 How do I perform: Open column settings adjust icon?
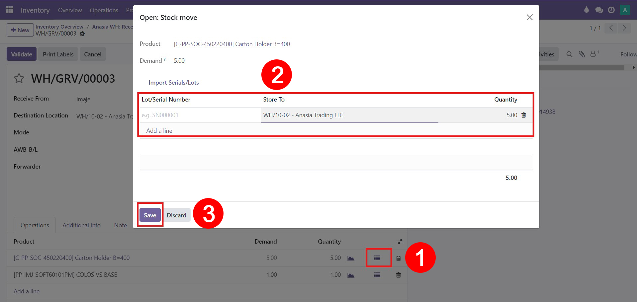pos(400,242)
